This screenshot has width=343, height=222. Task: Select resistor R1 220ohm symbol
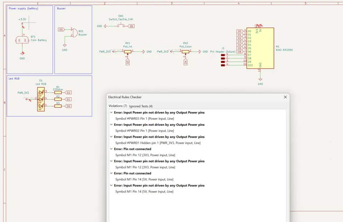58,93
